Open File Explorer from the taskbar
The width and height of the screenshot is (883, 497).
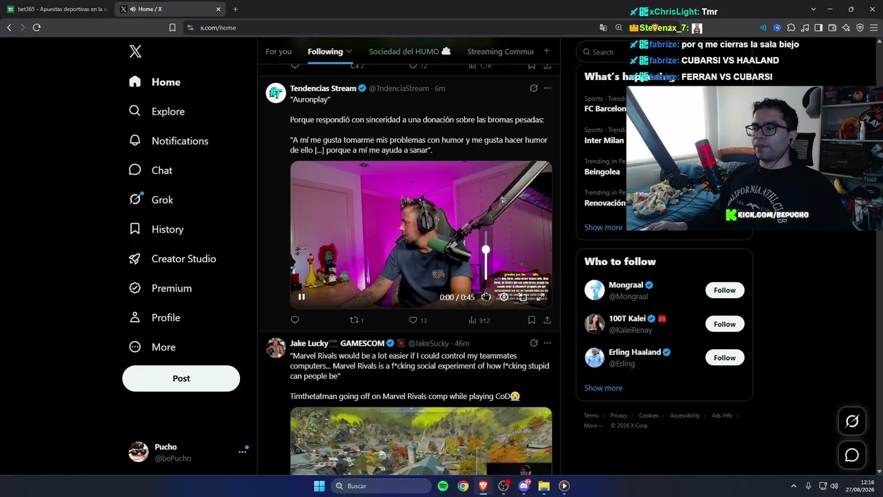544,486
